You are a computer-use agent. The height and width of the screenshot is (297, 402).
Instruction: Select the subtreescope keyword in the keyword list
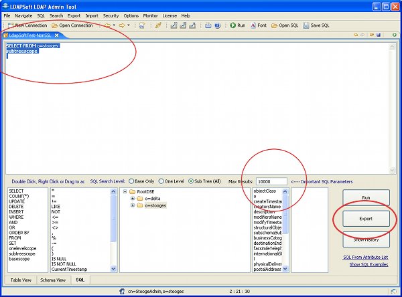point(22,254)
